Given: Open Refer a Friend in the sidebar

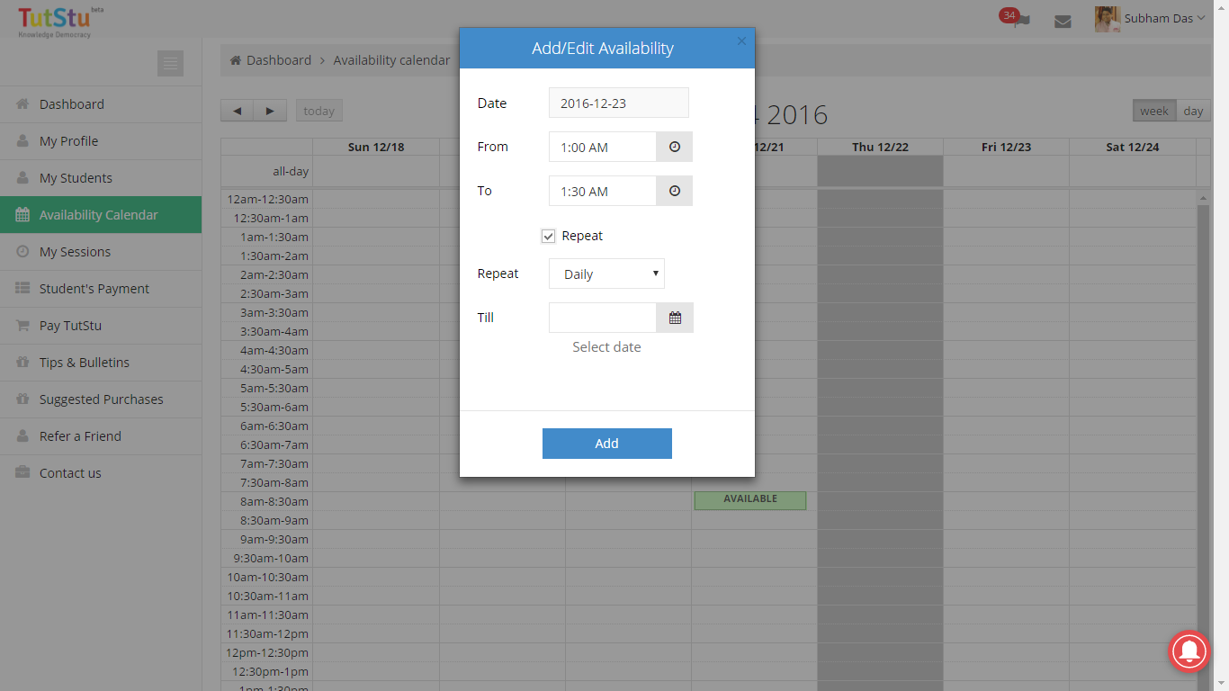Looking at the screenshot, I should pyautogui.click(x=101, y=436).
